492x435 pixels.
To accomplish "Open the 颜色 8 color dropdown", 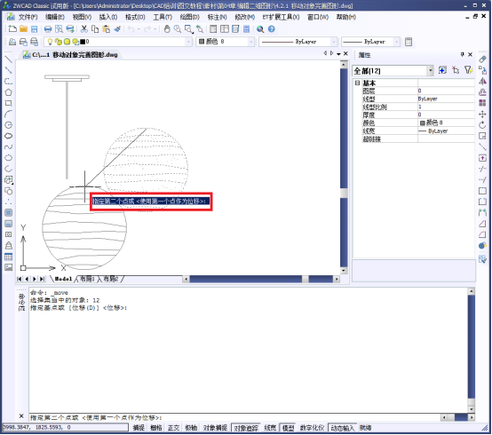I will [x=225, y=42].
